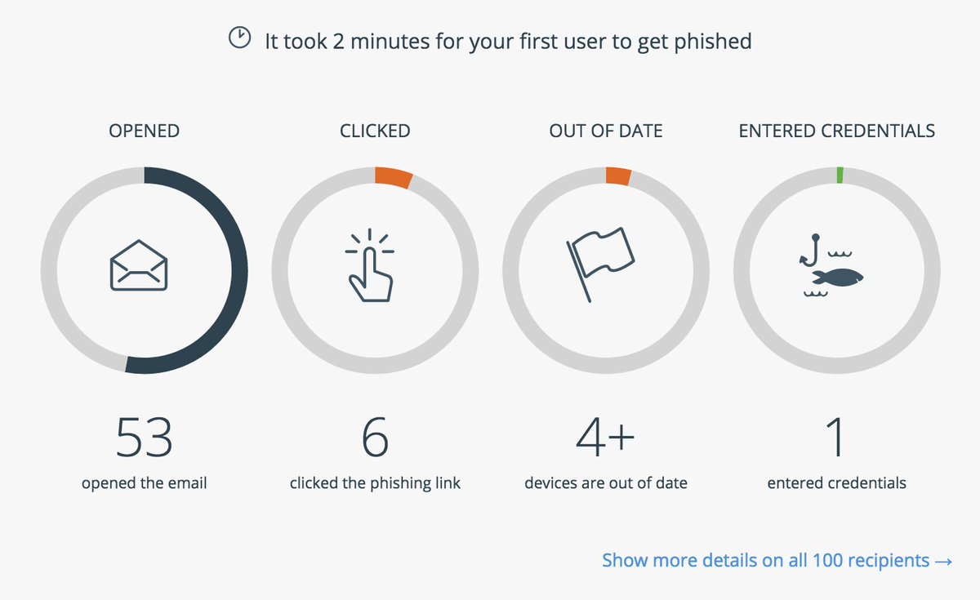Click the 'It took 2 minutes' headline text
980x600 pixels.
507,41
